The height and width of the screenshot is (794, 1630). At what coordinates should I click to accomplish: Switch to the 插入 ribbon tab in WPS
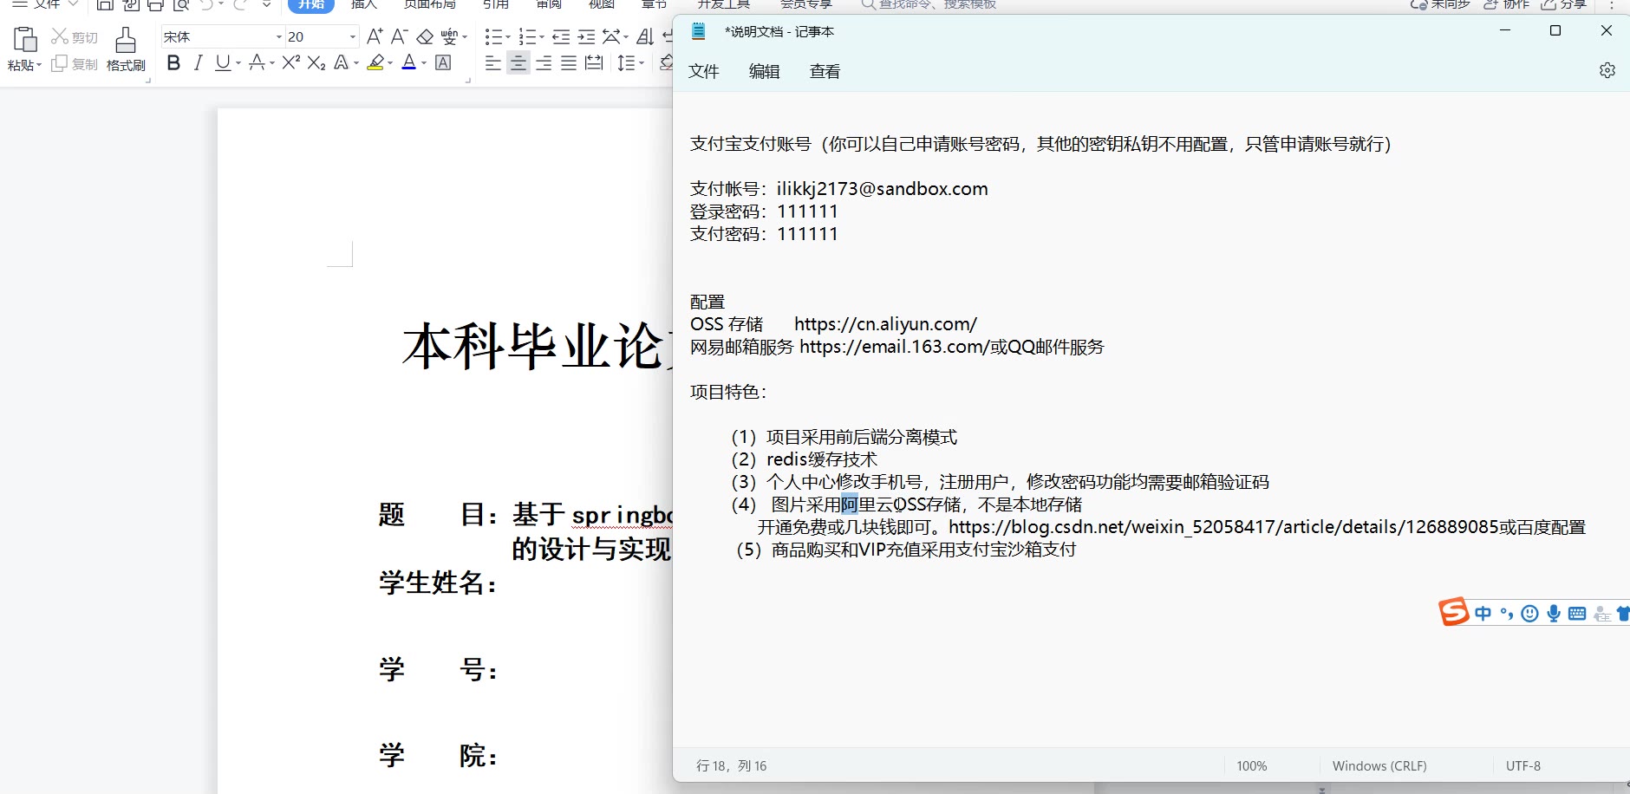click(x=364, y=4)
